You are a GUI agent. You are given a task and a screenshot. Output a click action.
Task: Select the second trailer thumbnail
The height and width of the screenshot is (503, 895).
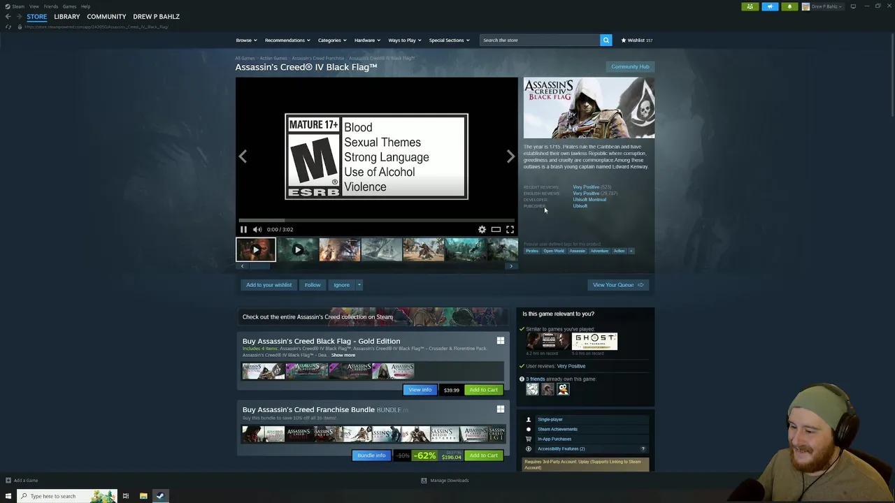(297, 249)
